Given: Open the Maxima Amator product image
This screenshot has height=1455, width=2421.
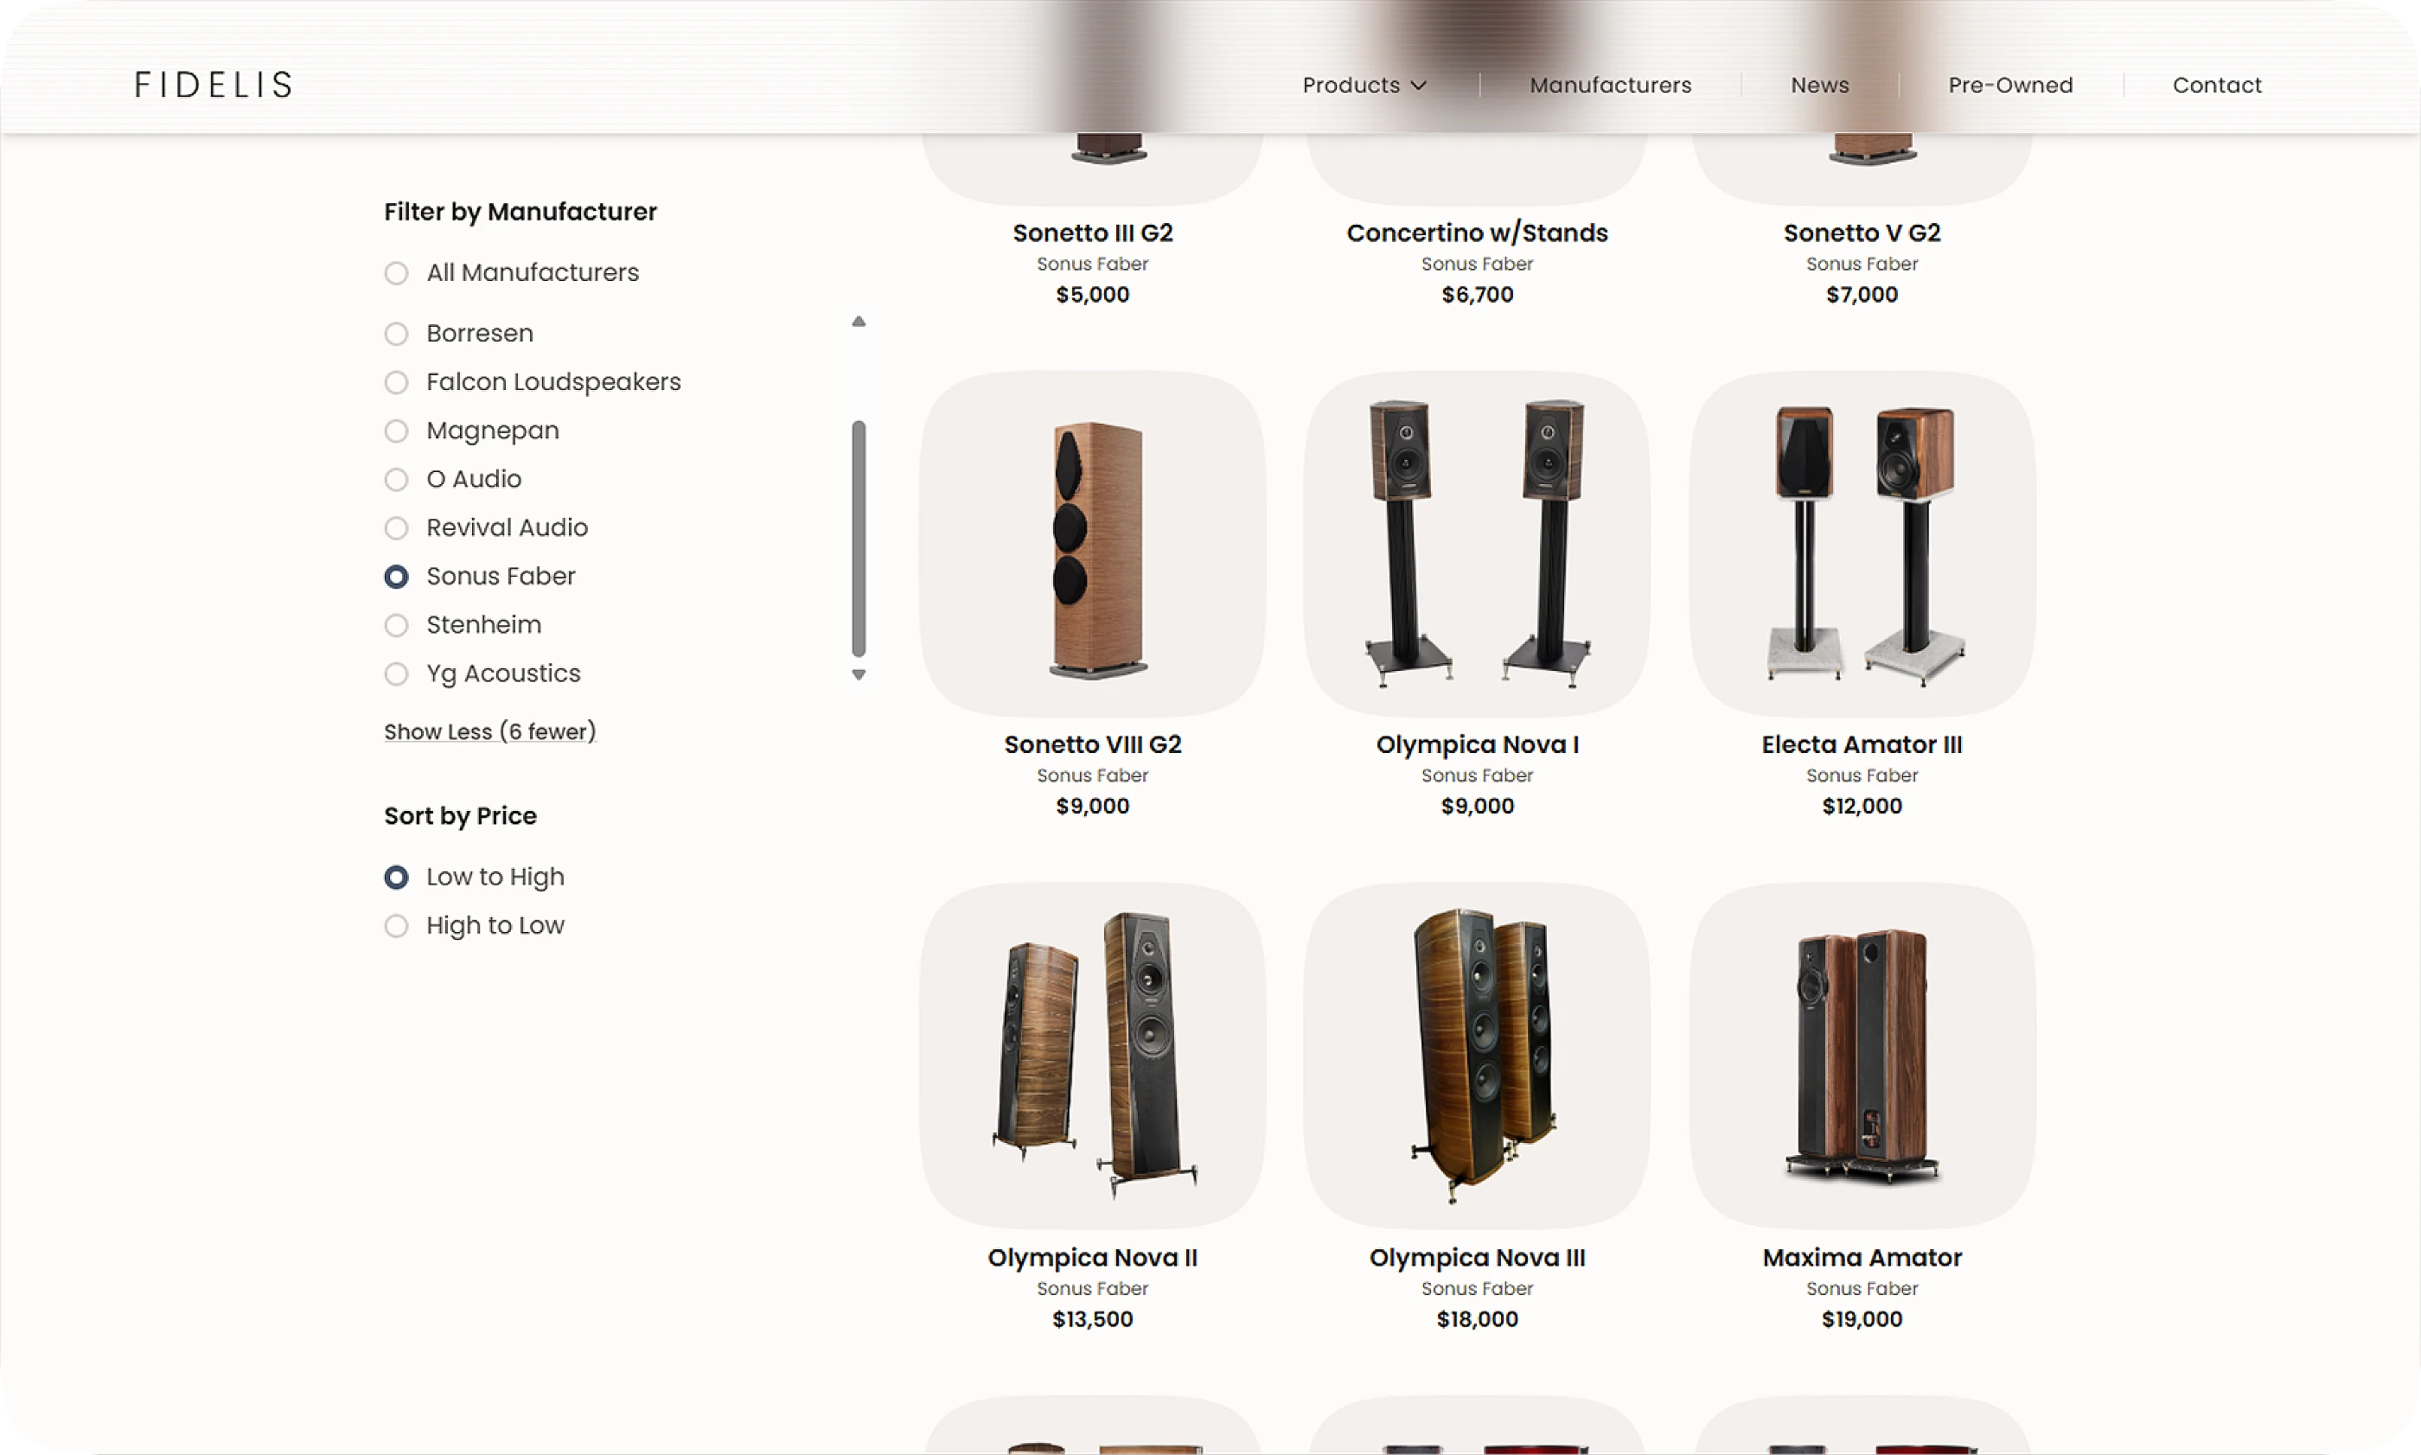Looking at the screenshot, I should click(x=1861, y=1056).
